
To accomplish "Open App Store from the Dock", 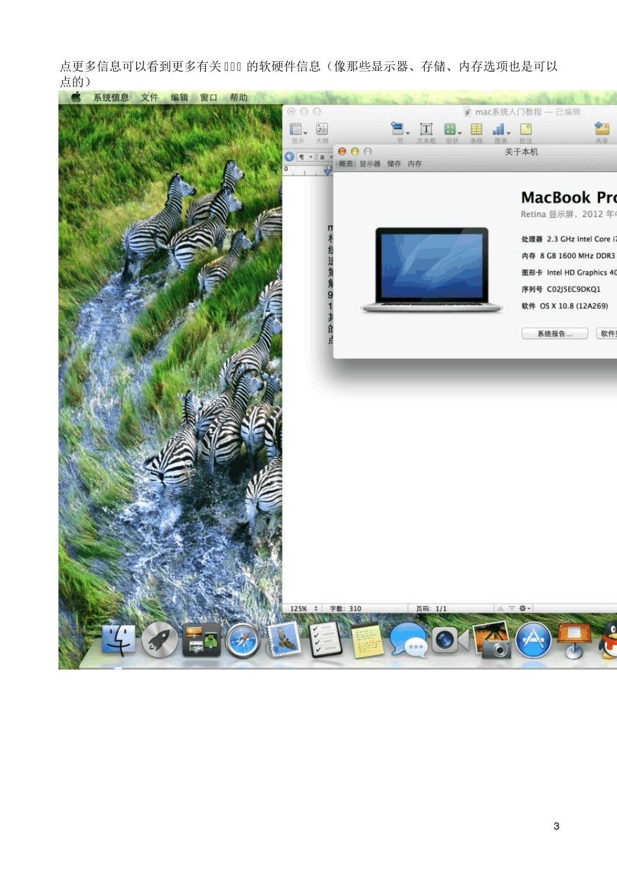I will point(533,640).
